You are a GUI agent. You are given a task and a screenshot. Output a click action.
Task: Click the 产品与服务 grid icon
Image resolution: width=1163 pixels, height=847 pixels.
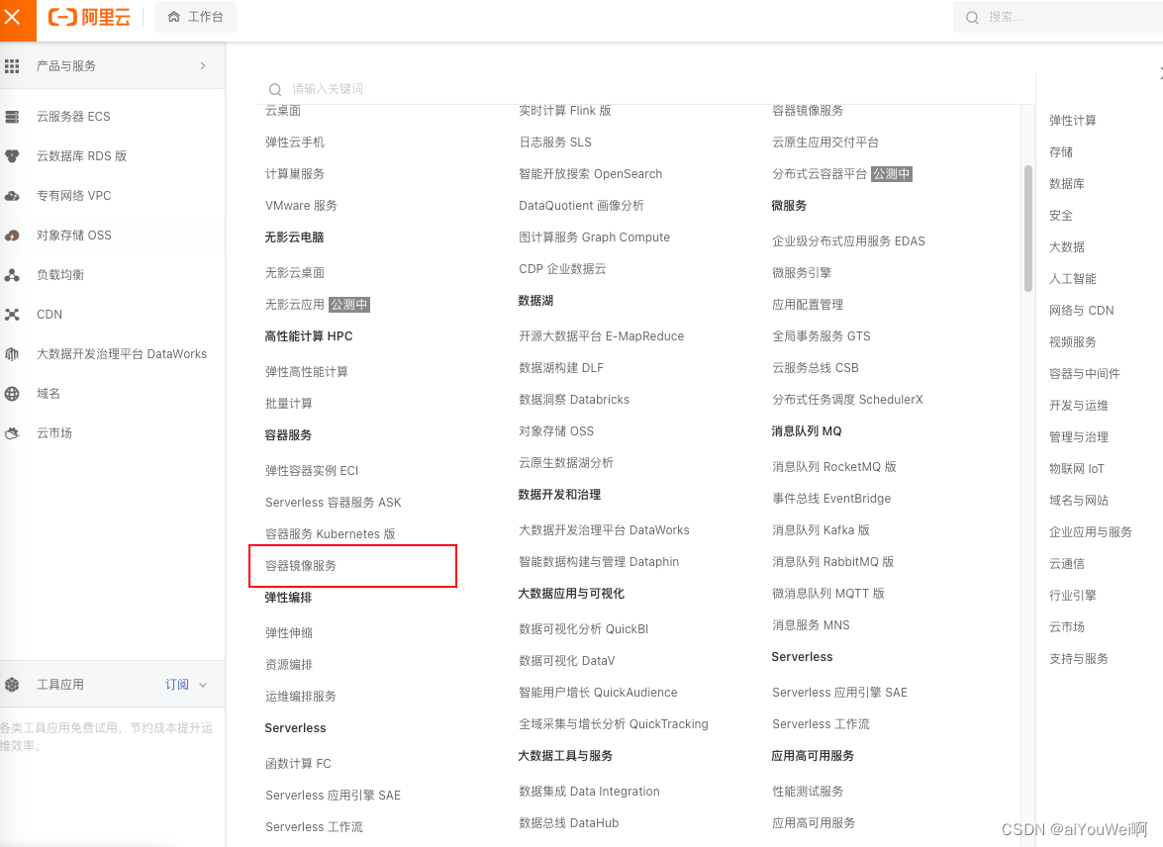(12, 66)
